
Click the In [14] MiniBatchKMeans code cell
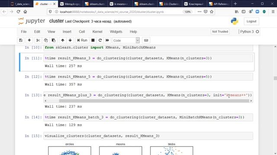click(148, 117)
